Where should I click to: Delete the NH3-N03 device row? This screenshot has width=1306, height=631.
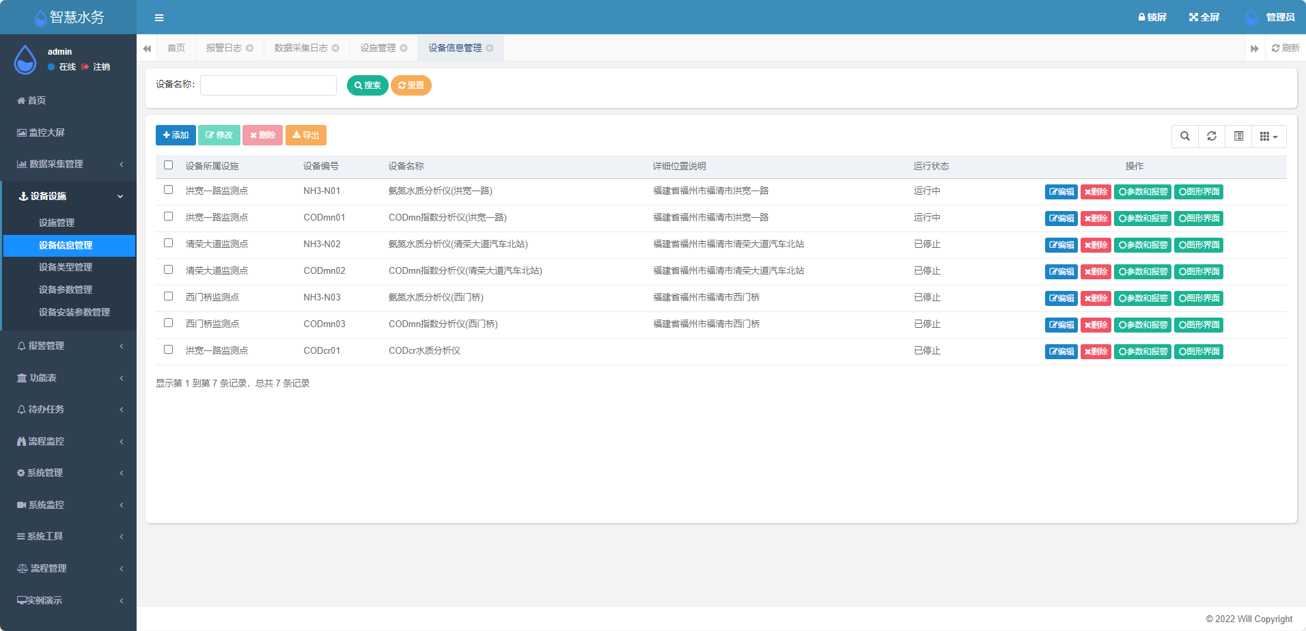point(1096,298)
